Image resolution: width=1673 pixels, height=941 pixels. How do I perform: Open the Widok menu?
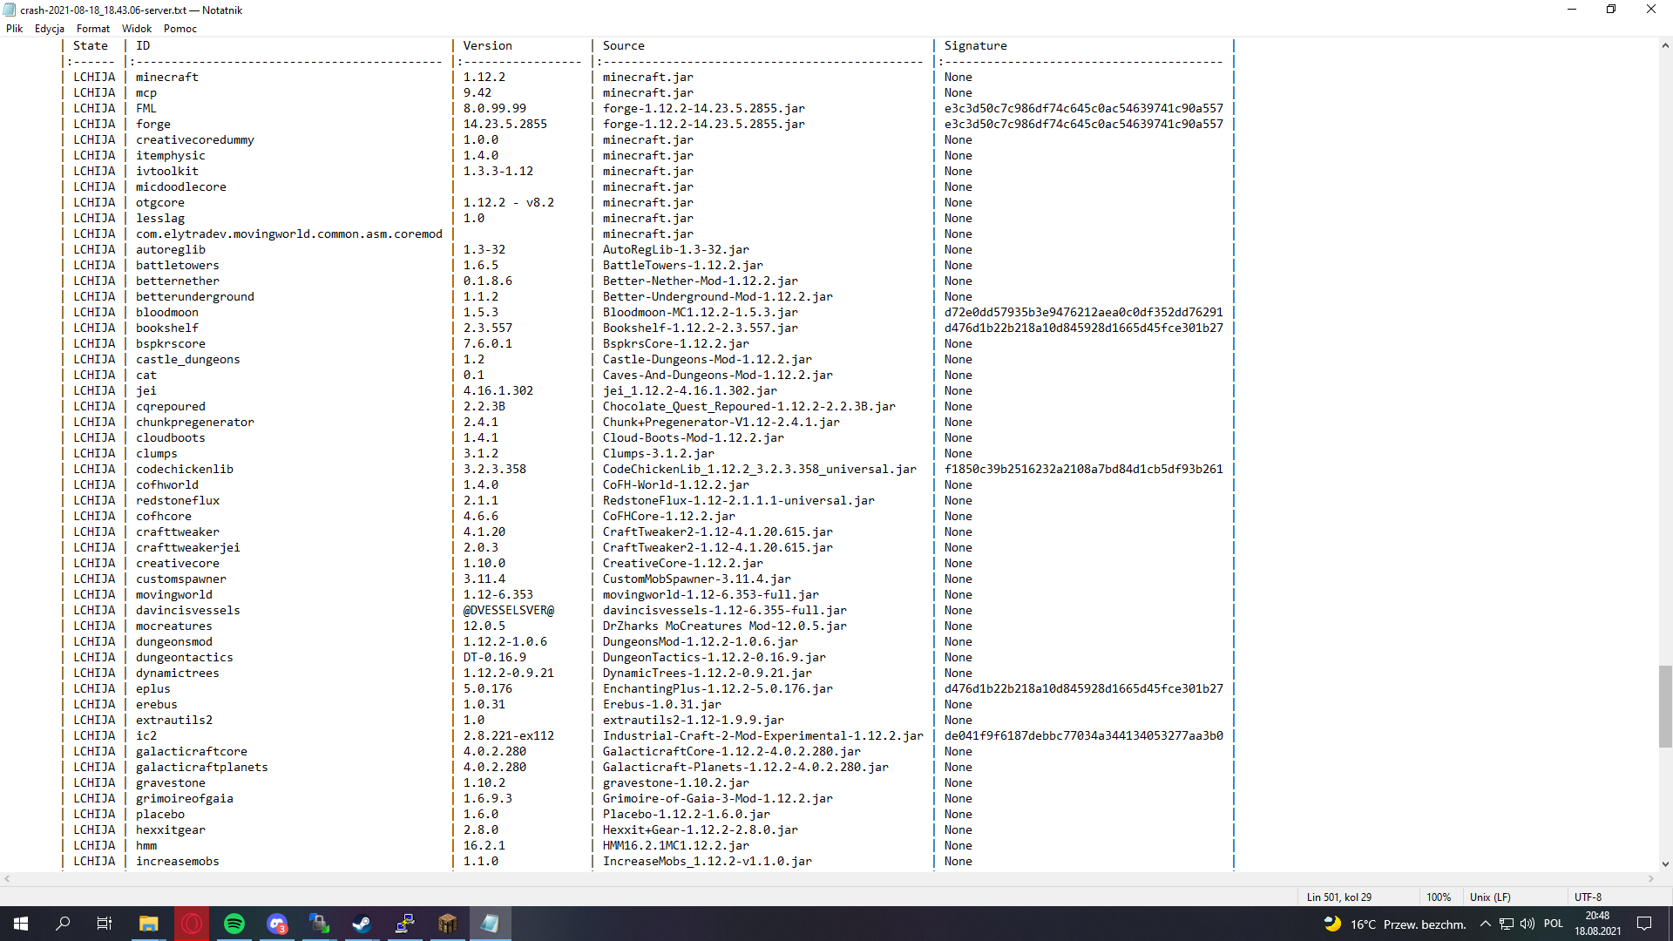click(137, 29)
